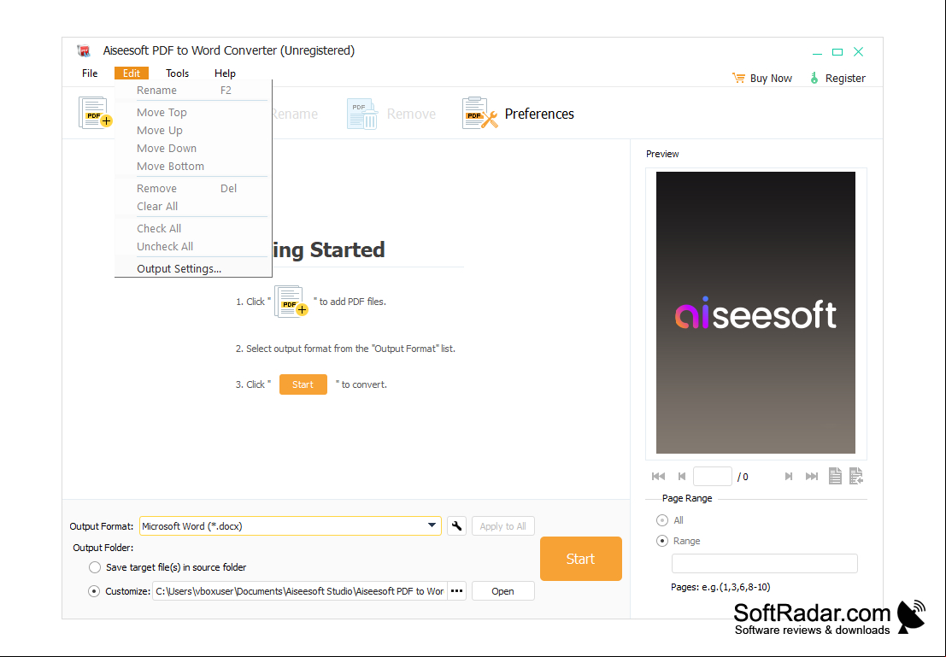Click the Register key icon
This screenshot has width=946, height=657.
pyautogui.click(x=814, y=78)
